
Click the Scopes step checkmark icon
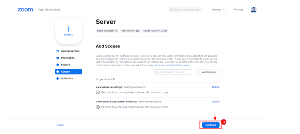[58, 72]
